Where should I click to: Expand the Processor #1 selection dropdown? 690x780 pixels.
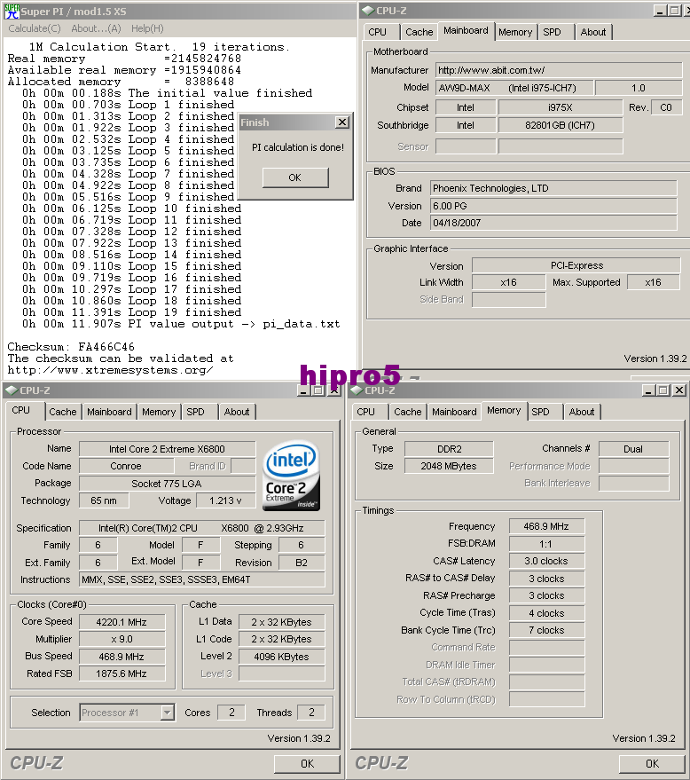[x=168, y=713]
